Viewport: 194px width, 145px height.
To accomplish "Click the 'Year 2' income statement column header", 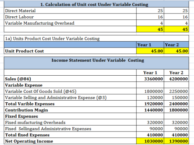I will (x=176, y=72).
